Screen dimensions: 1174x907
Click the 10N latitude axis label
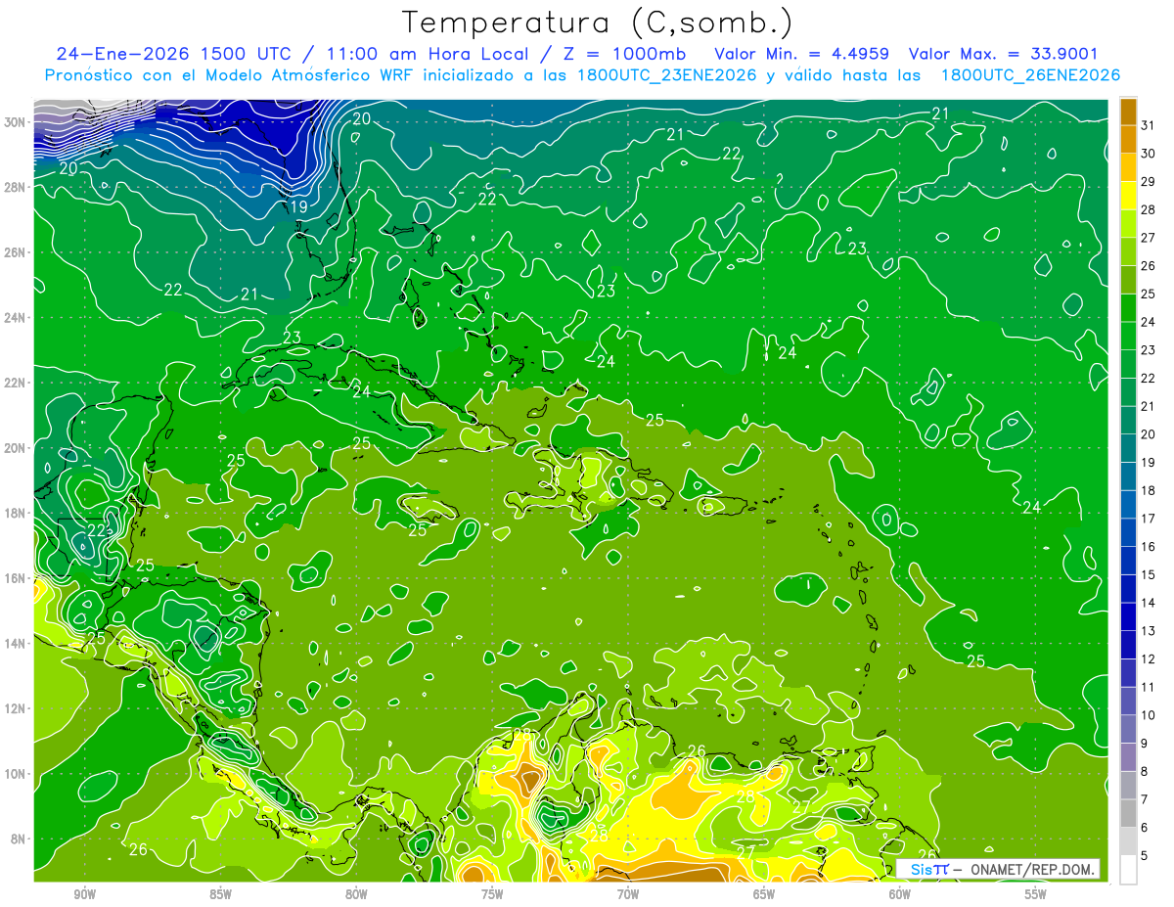17,774
